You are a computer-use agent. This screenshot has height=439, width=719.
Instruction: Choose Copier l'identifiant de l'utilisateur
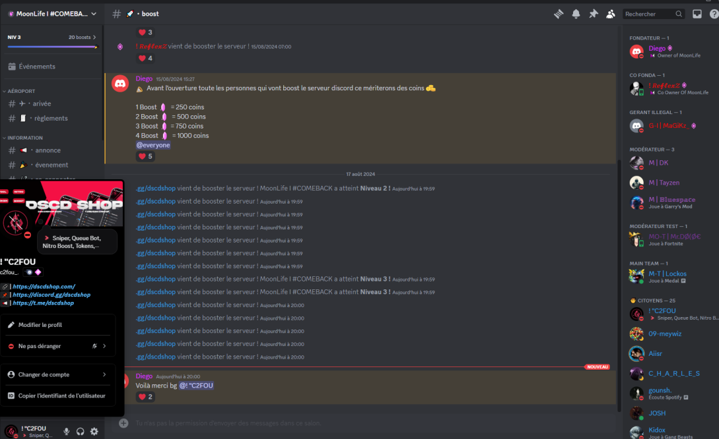(x=61, y=395)
